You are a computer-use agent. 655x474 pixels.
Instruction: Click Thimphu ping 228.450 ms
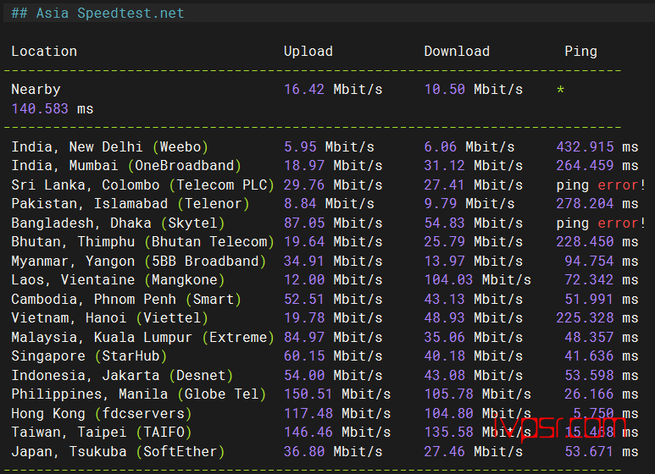coord(597,242)
